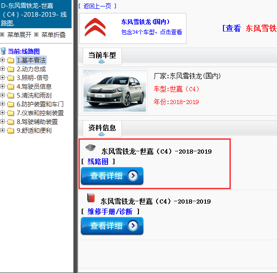The width and height of the screenshot is (277, 273).
Task: Click folder icon of 8.驾驶辅助装置
Action: coord(11,122)
